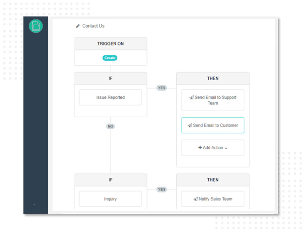Image resolution: width=304 pixels, height=232 pixels.
Task: Select the Send Email to Customer action
Action: (213, 125)
